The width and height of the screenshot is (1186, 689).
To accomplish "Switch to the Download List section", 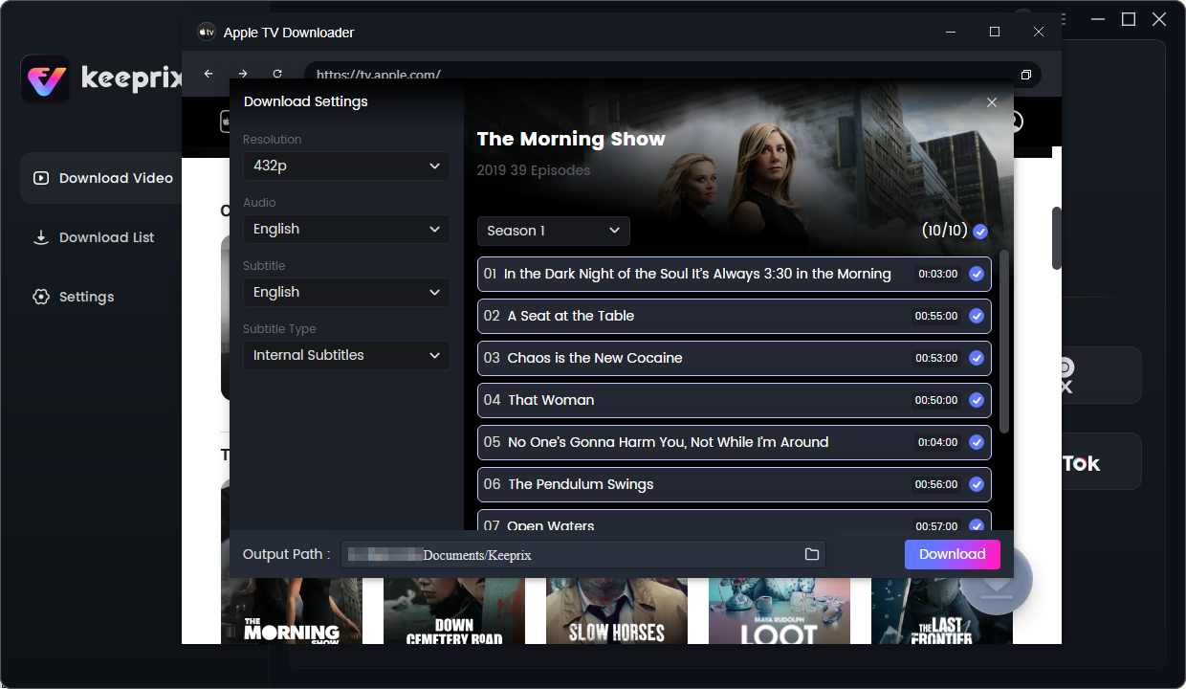I will pos(94,236).
